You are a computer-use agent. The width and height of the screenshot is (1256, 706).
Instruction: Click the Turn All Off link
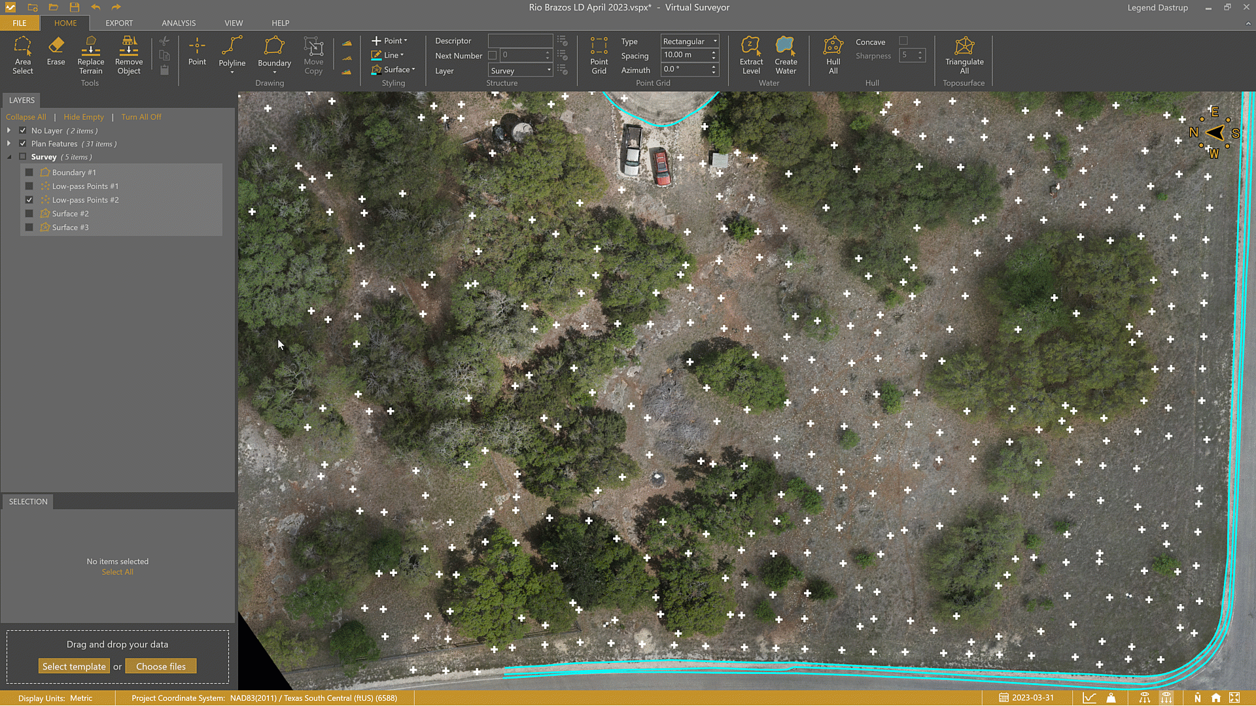coord(141,117)
